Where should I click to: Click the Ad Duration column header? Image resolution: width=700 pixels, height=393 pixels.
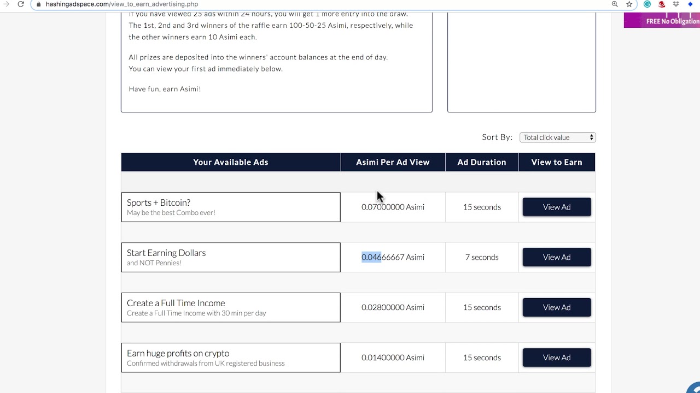tap(482, 162)
